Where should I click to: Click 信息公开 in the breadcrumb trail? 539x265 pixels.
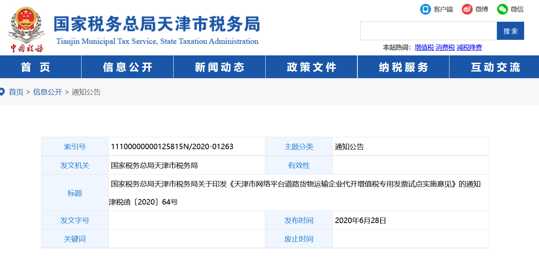click(x=47, y=92)
